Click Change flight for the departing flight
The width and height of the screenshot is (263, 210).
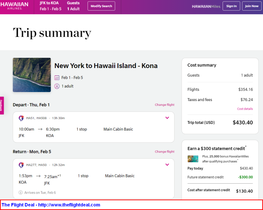164,105
